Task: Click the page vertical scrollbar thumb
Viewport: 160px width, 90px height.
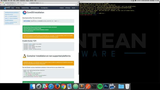Action: (78, 63)
